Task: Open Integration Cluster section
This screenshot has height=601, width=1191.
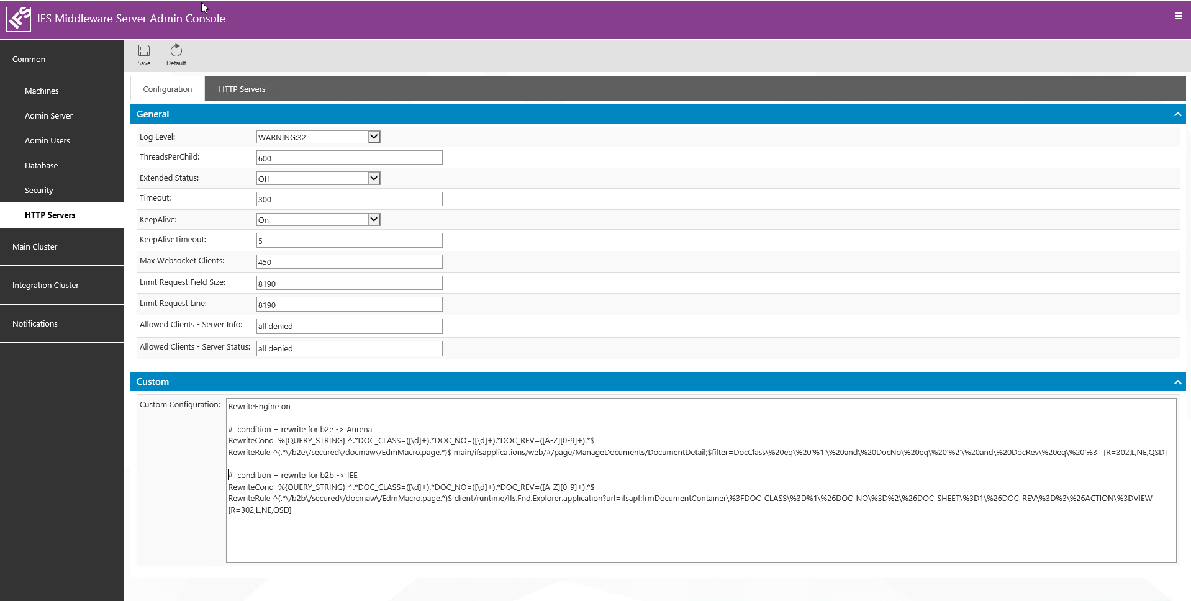Action: (x=62, y=285)
